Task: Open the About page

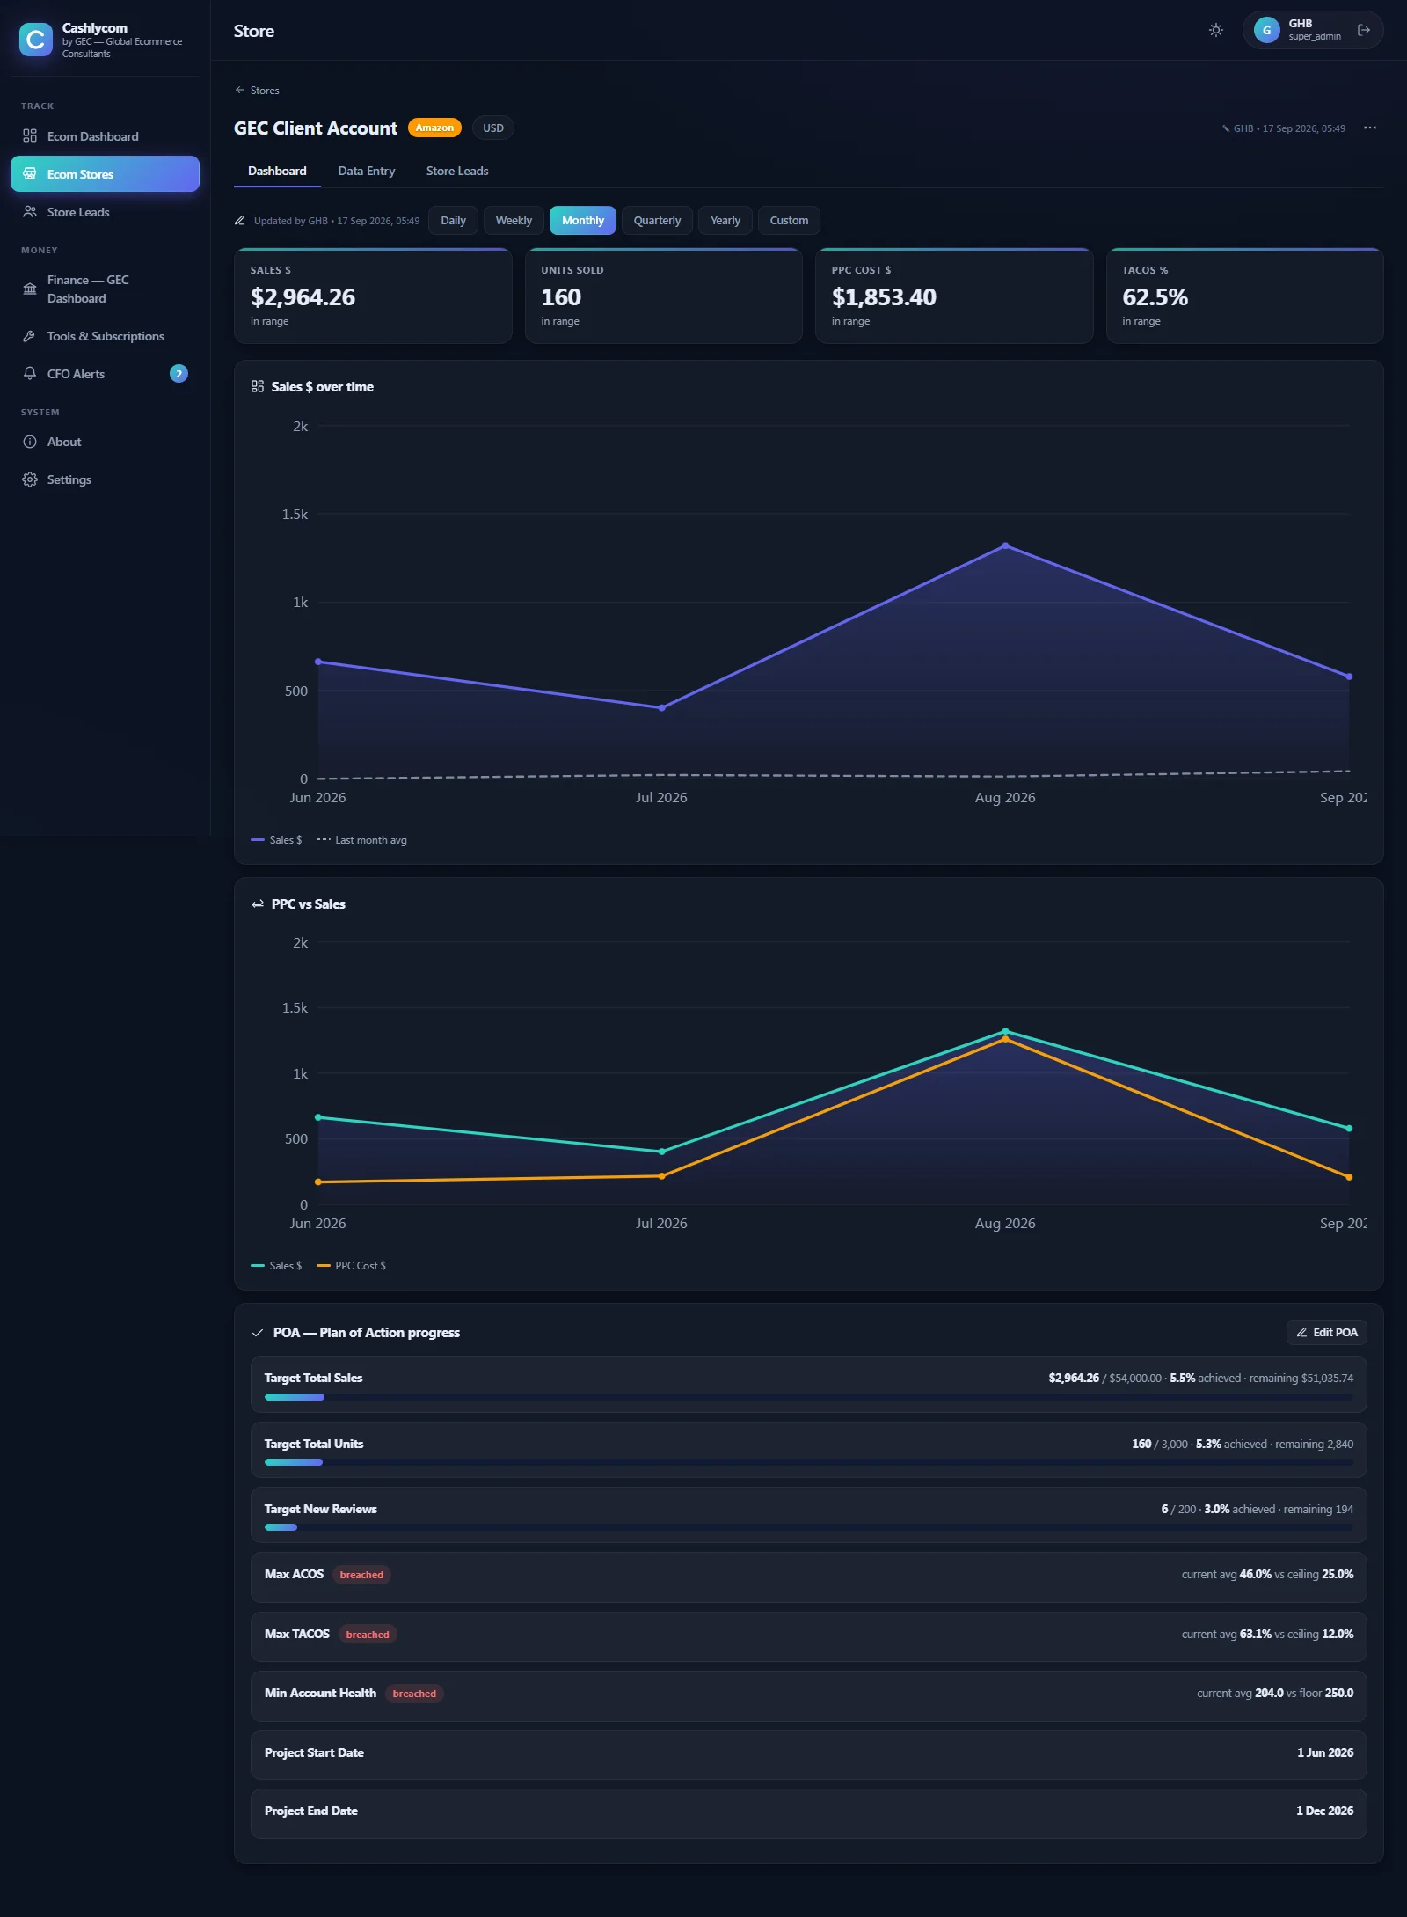Action: tap(105, 442)
